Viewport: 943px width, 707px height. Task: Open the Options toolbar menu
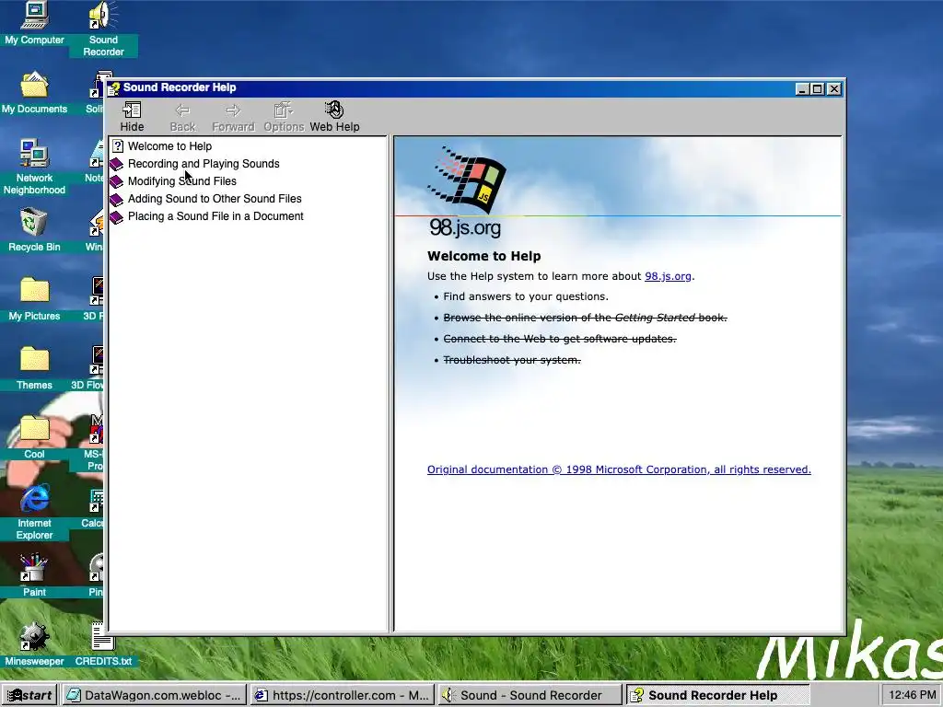point(284,117)
